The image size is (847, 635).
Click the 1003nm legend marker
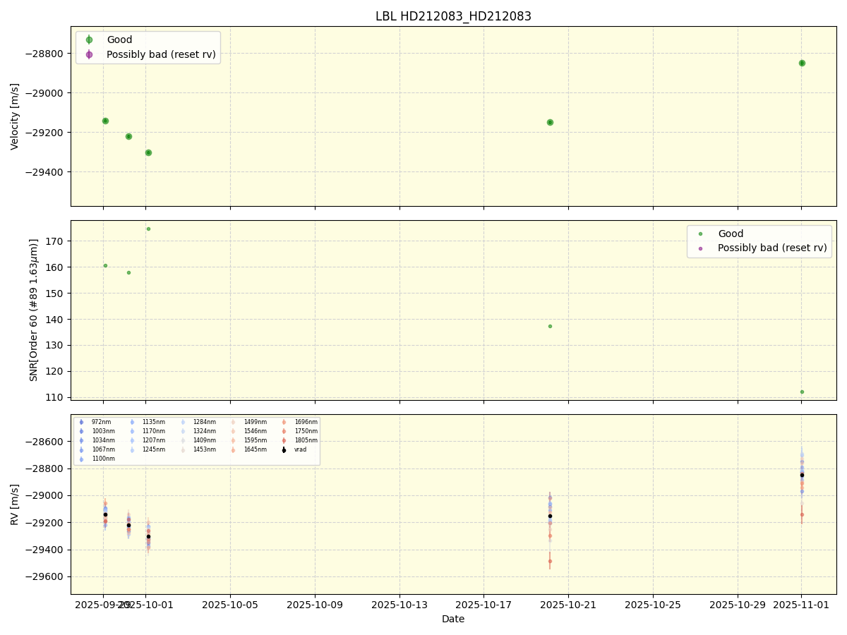81,431
